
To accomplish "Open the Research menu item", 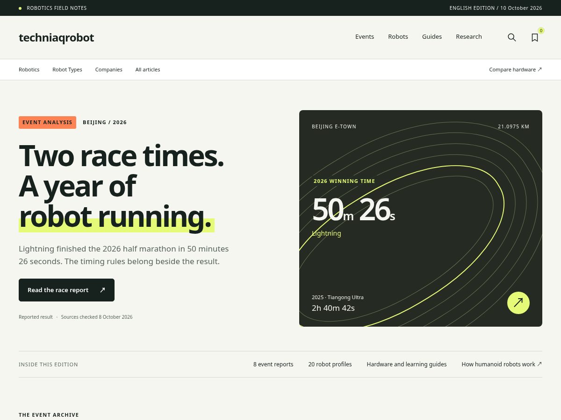I will 469,37.
